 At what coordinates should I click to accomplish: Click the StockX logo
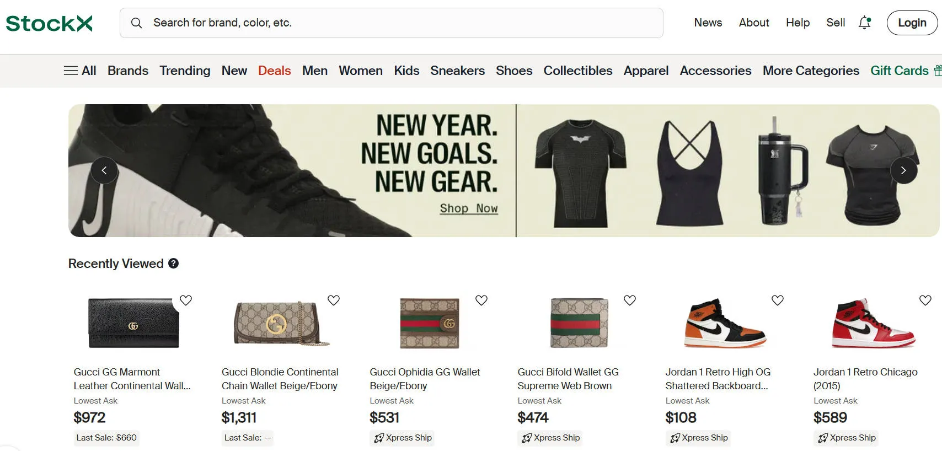click(49, 23)
